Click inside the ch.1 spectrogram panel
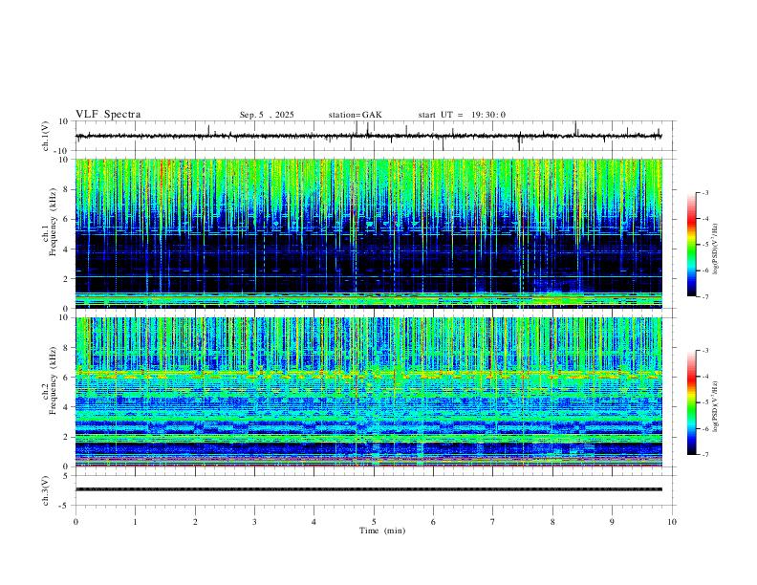The width and height of the screenshot is (757, 585). (x=369, y=233)
